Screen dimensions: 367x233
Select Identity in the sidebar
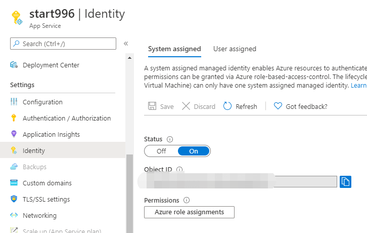click(x=63, y=150)
